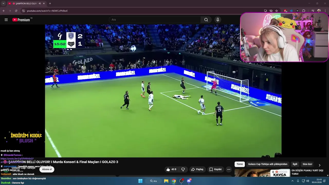The height and width of the screenshot is (185, 329).
Task: Select the Tümü filter chip
Action: point(240,164)
